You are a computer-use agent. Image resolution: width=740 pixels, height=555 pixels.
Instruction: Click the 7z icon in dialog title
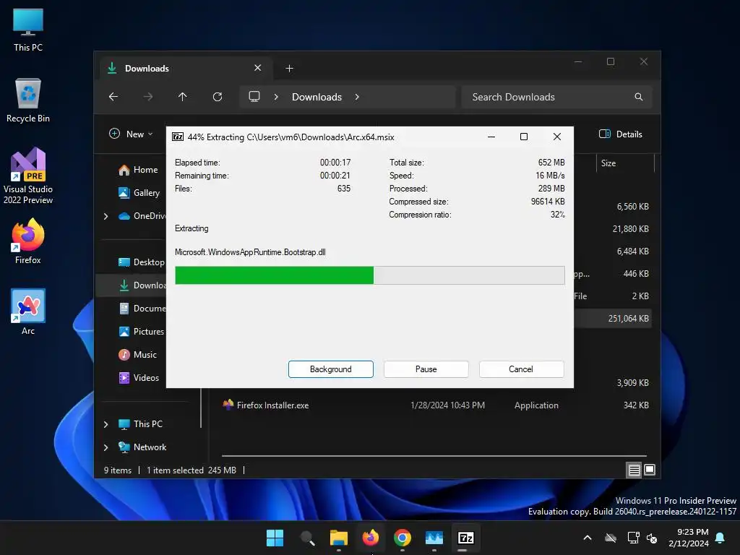pos(178,137)
